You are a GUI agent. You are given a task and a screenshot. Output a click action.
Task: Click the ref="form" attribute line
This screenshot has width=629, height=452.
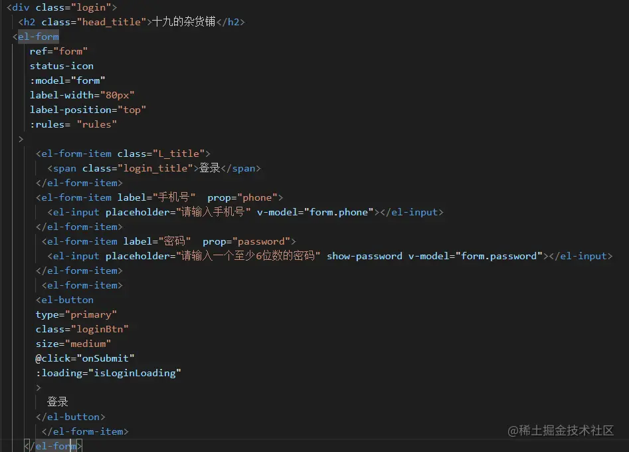click(58, 51)
